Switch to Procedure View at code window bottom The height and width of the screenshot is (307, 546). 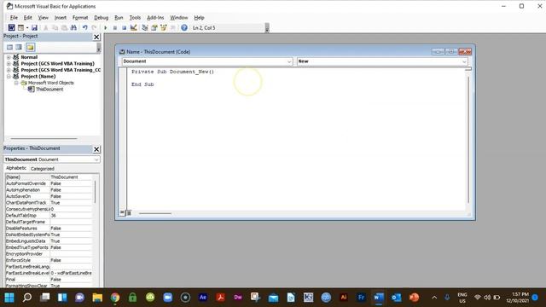[122, 212]
